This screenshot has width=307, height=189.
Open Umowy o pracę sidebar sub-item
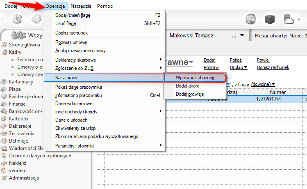coord(30,67)
